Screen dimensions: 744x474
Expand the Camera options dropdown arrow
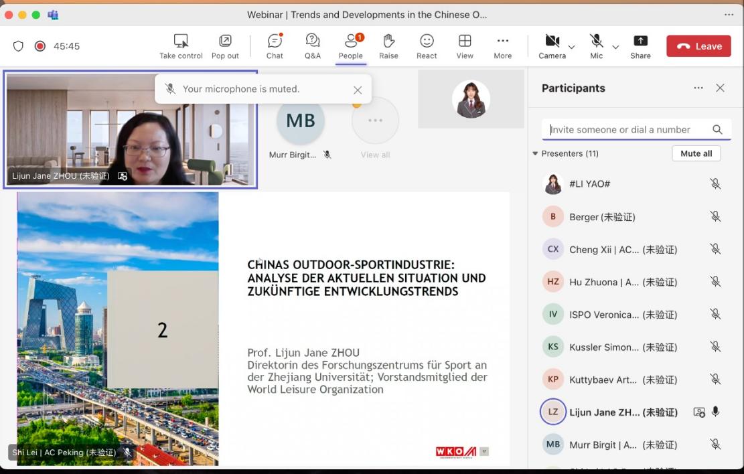click(571, 47)
